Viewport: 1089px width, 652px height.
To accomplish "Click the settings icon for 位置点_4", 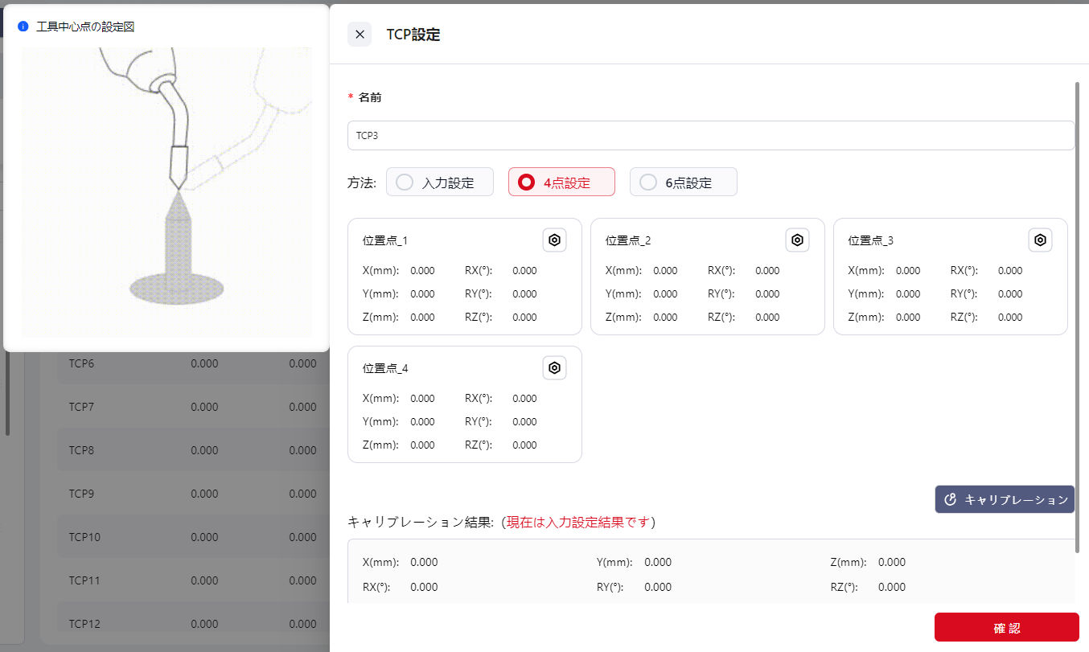I will click(554, 368).
